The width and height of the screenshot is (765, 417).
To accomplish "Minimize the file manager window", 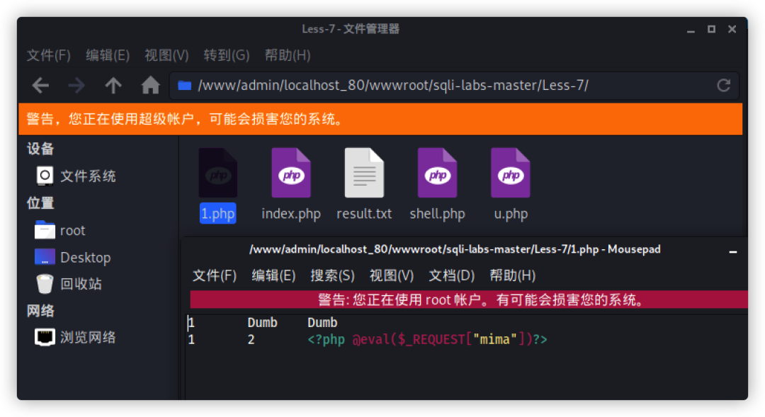I will [691, 30].
